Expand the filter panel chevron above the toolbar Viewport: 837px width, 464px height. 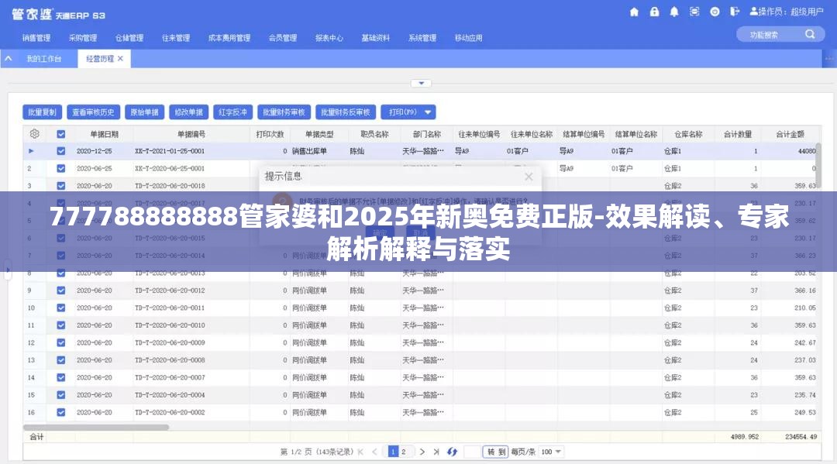pyautogui.click(x=421, y=83)
